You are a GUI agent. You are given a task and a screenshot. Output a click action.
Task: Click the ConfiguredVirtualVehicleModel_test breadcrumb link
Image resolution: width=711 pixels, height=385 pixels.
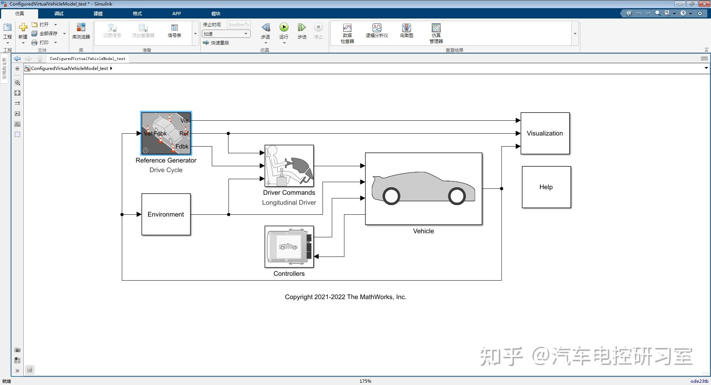click(70, 68)
